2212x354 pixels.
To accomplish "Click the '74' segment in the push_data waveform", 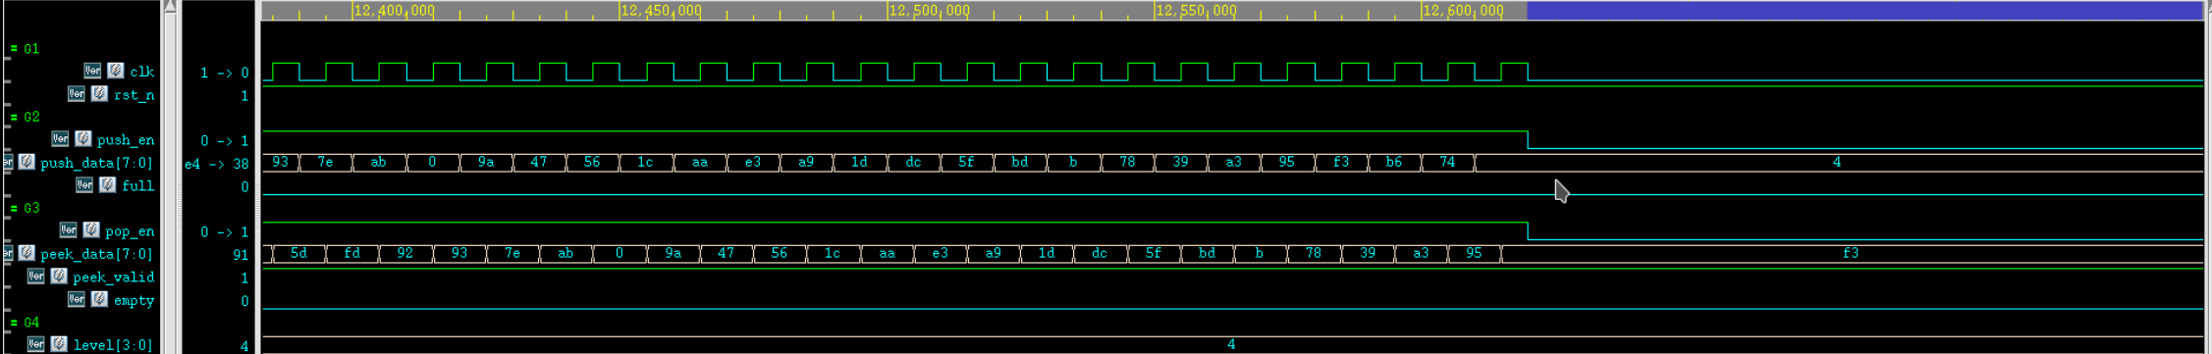I will [x=1447, y=162].
